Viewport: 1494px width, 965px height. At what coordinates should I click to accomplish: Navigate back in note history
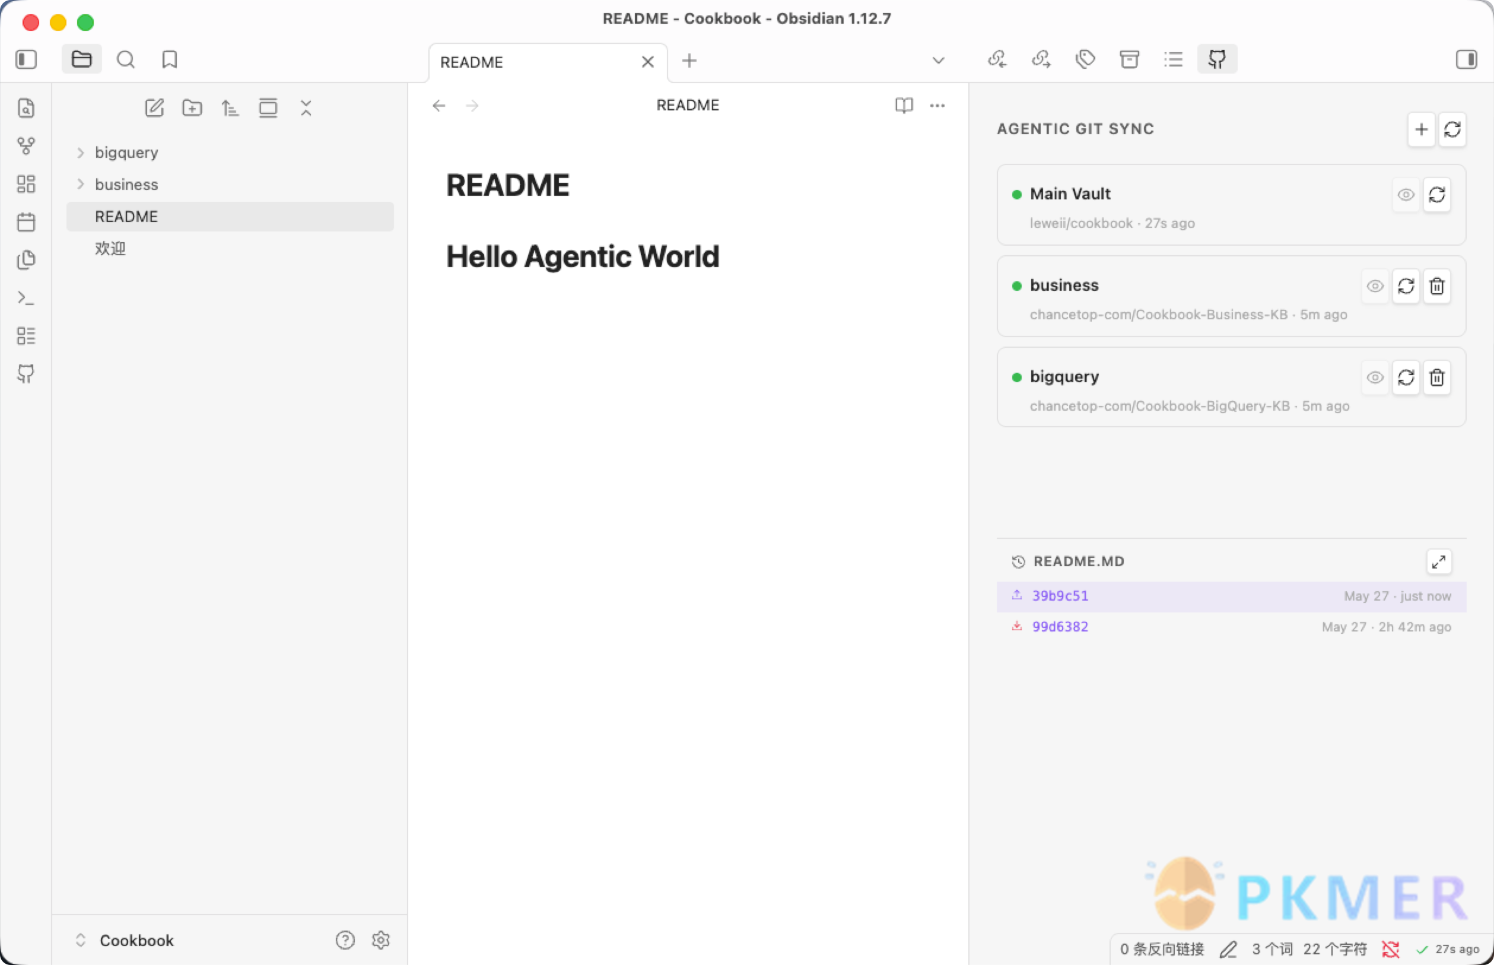point(438,105)
